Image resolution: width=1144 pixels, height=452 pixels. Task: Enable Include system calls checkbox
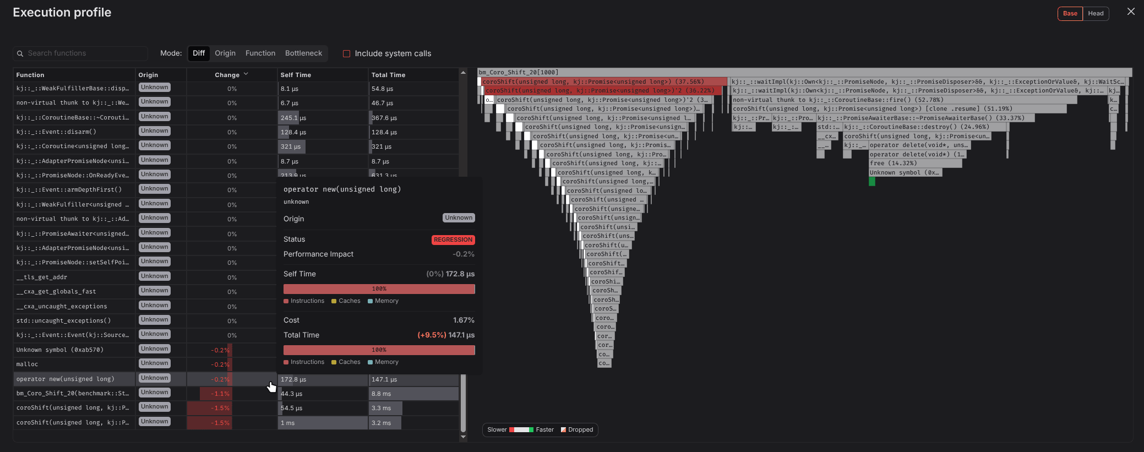346,53
